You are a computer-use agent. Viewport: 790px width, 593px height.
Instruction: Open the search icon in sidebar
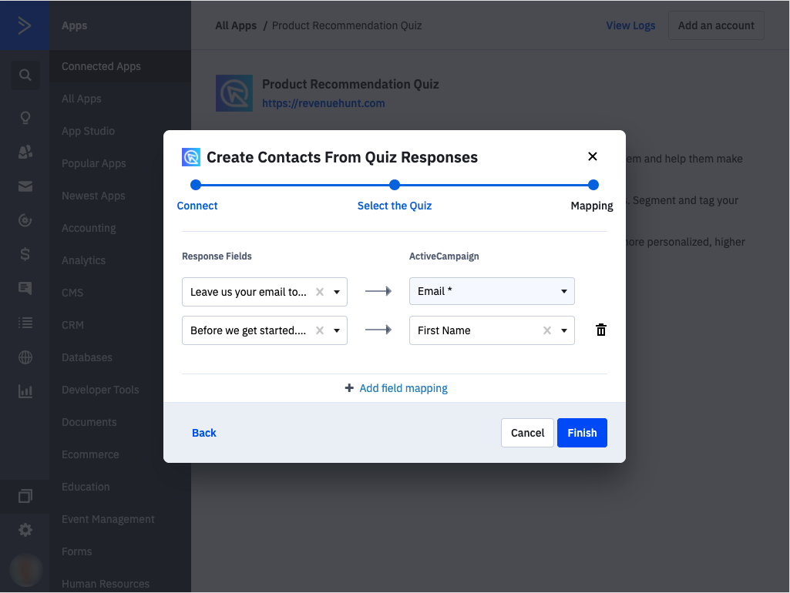coord(25,75)
